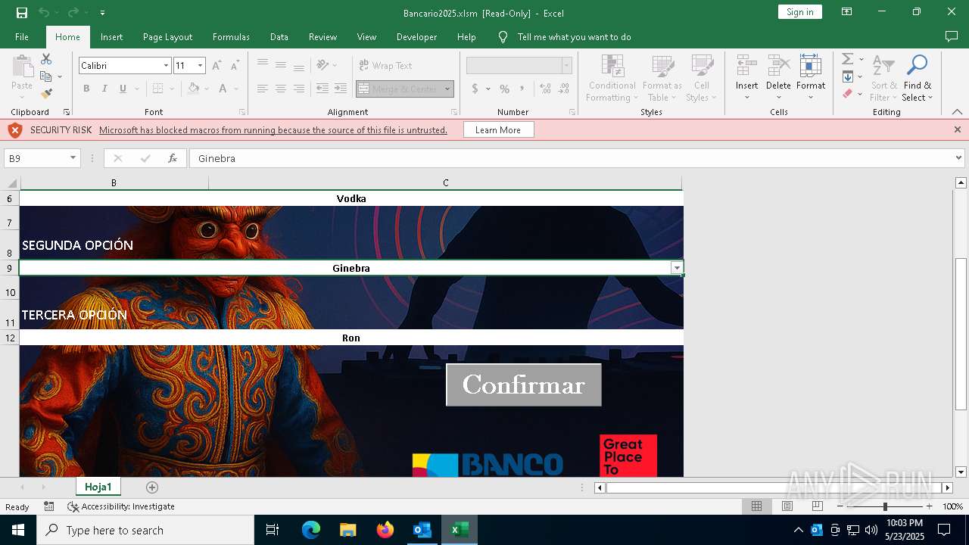The width and height of the screenshot is (969, 545).
Task: Click Decrease Indent icon
Action: 322,89
